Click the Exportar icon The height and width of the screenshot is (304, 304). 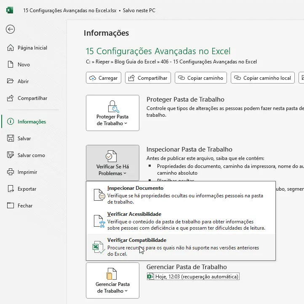pos(11,189)
